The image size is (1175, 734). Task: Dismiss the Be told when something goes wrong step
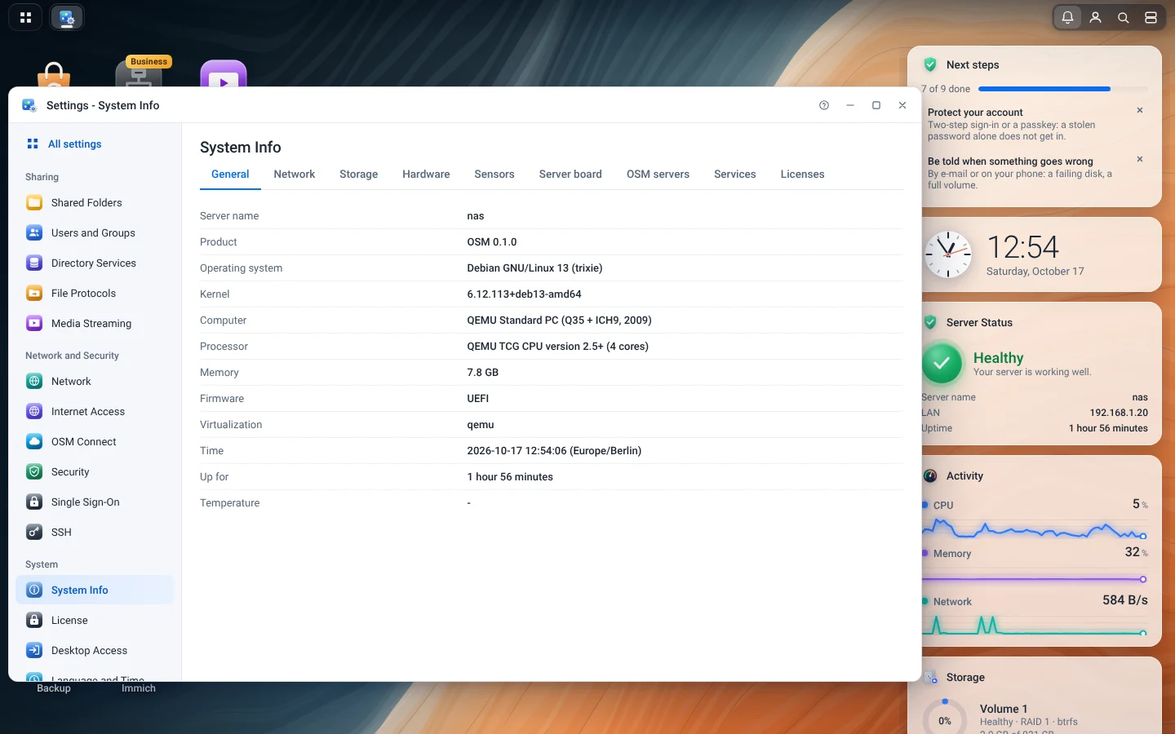[1140, 159]
